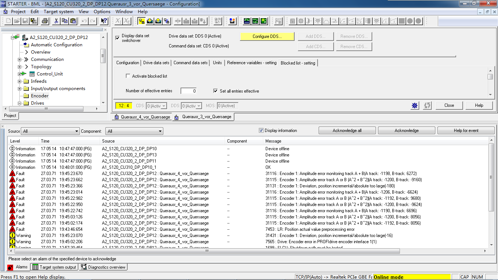
Task: Expand the Infeeds folder node
Action: [x=20, y=81]
